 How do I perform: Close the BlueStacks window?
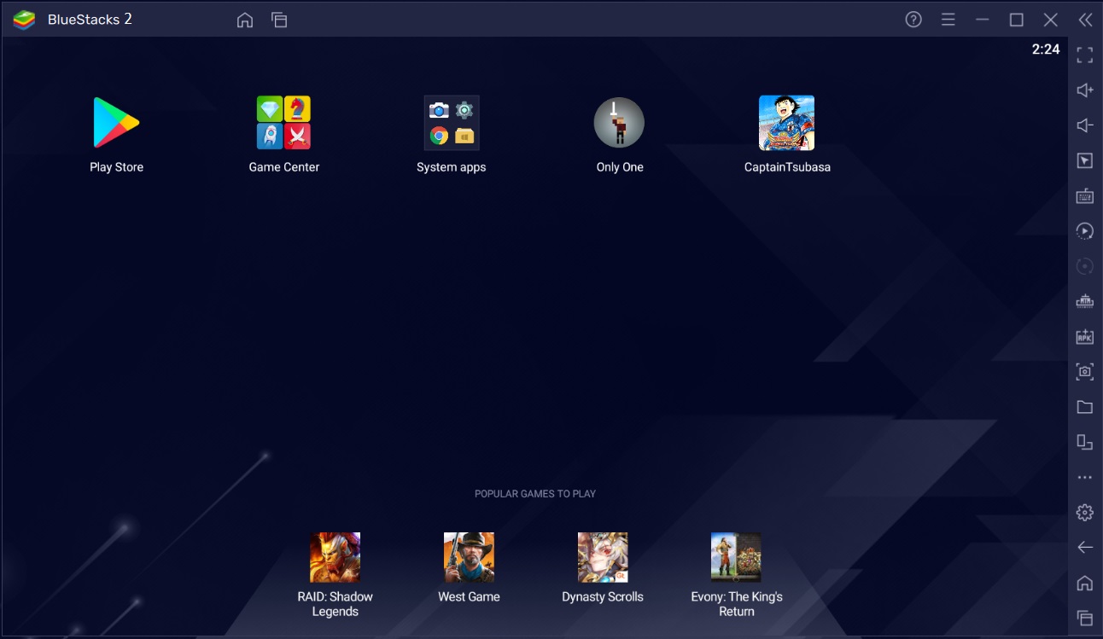(1051, 20)
